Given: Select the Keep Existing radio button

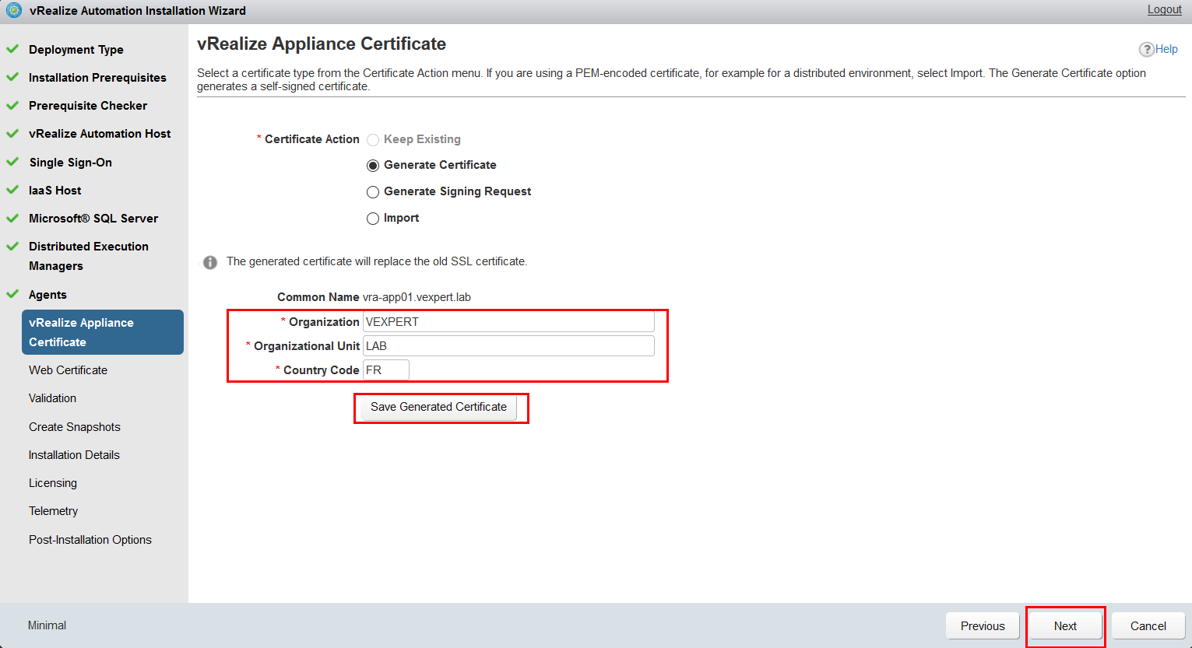Looking at the screenshot, I should (x=373, y=140).
